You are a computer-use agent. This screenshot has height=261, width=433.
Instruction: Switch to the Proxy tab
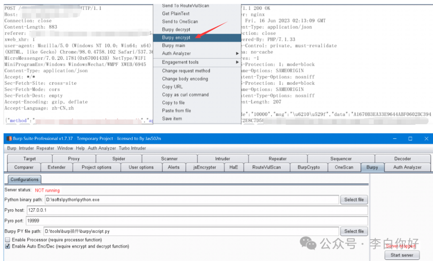coord(74,159)
